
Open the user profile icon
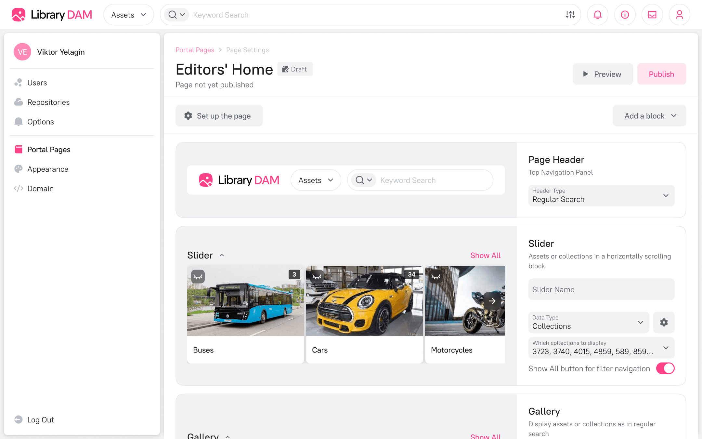[679, 15]
